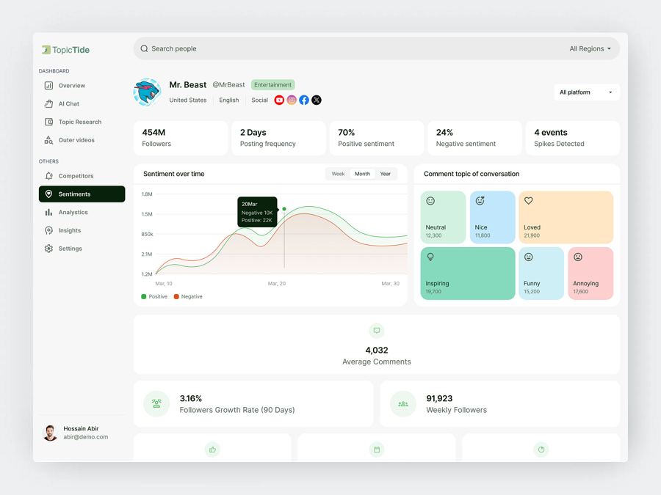Click the Settings gear icon

click(49, 249)
